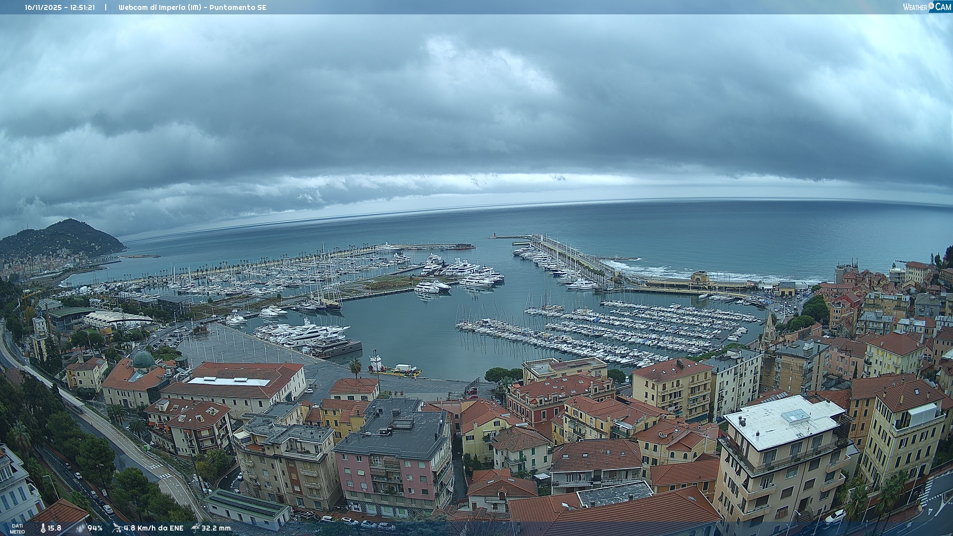Click the Webcam di Imperia title text
This screenshot has height=536, width=953.
[192, 7]
